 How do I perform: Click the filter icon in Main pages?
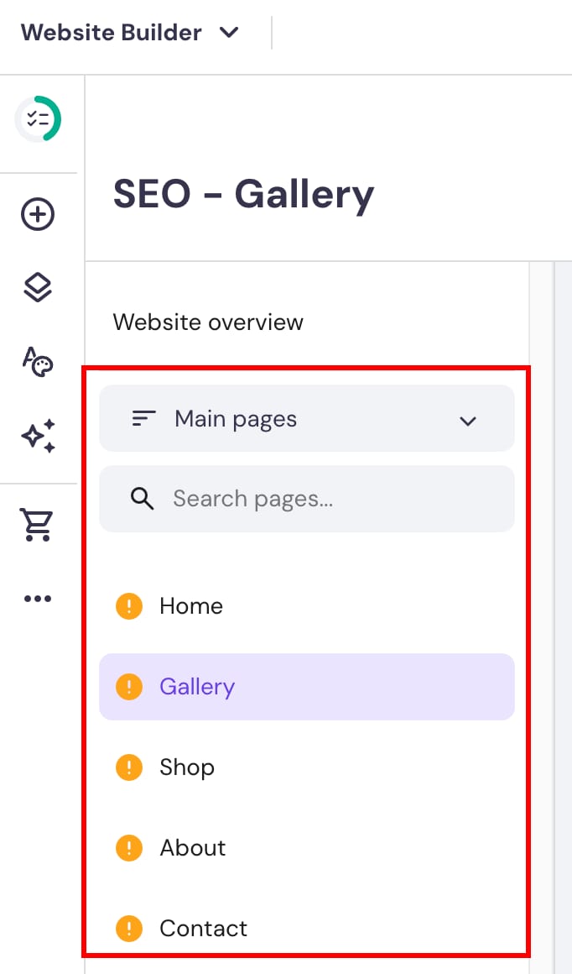(143, 418)
